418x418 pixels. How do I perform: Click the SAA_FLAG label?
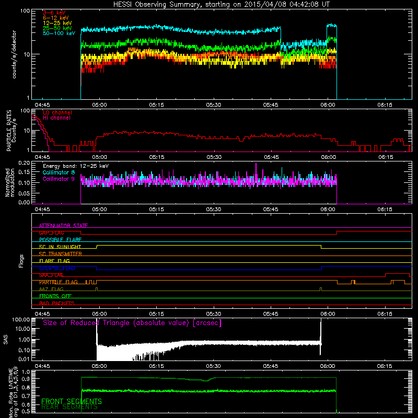(51, 275)
